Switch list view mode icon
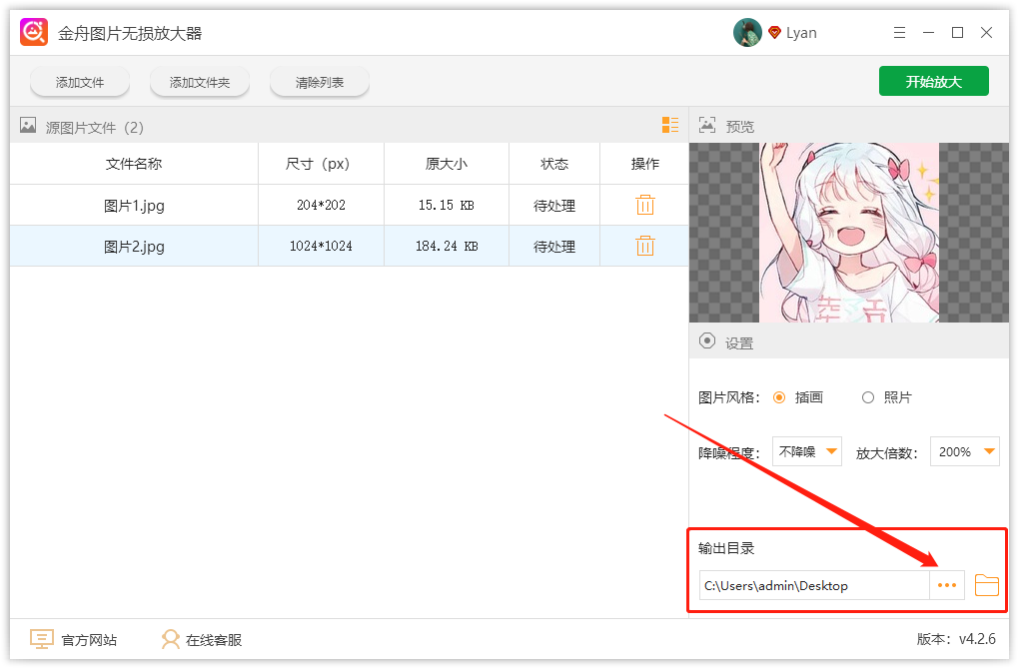The width and height of the screenshot is (1019, 669). pyautogui.click(x=670, y=125)
